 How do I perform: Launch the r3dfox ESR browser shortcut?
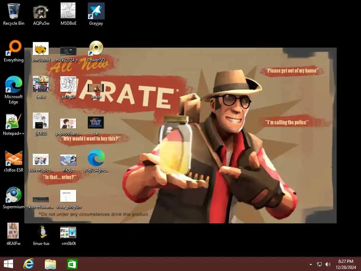14,161
